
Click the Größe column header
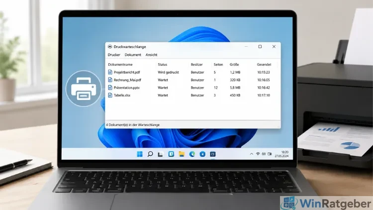[x=234, y=65]
